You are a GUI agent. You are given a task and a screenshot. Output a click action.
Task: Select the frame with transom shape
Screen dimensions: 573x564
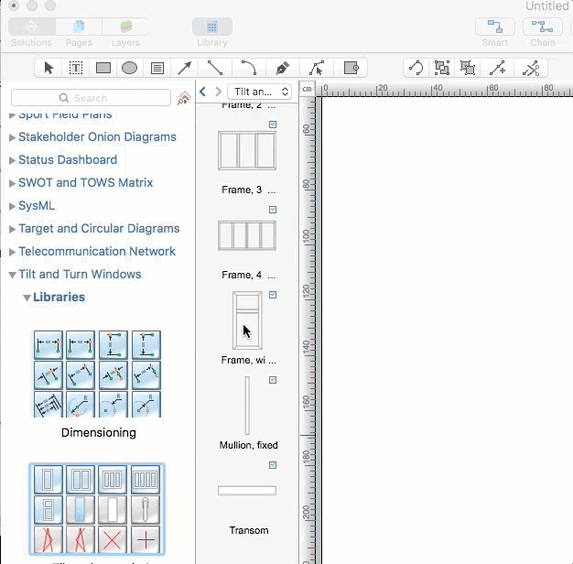(x=247, y=320)
